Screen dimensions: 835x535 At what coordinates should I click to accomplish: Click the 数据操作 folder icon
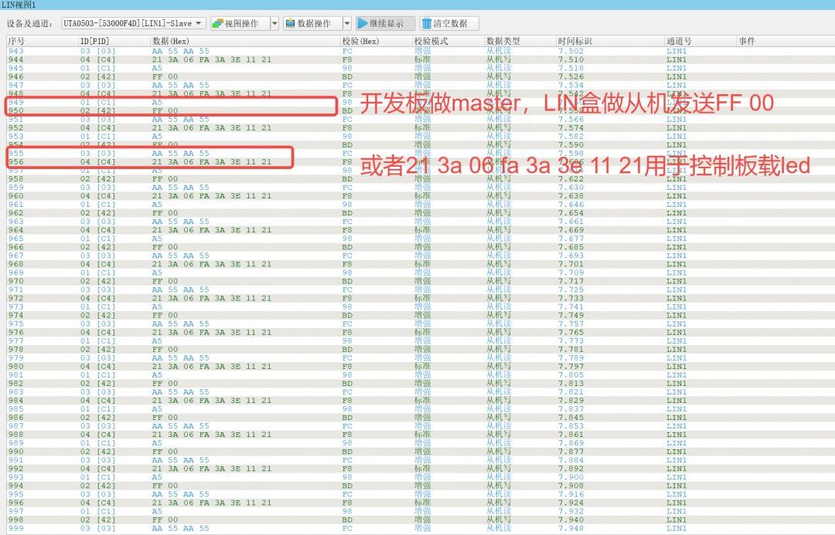point(289,22)
